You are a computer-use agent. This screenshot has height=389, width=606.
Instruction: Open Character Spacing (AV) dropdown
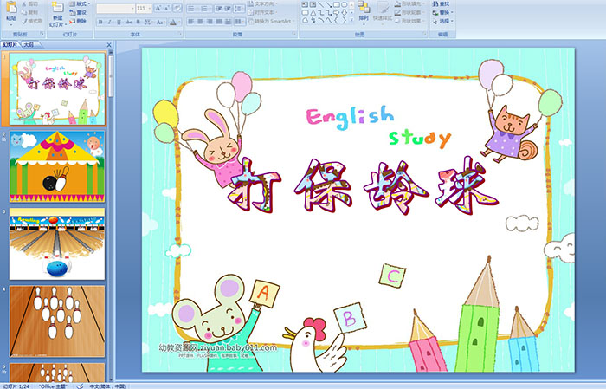point(148,22)
